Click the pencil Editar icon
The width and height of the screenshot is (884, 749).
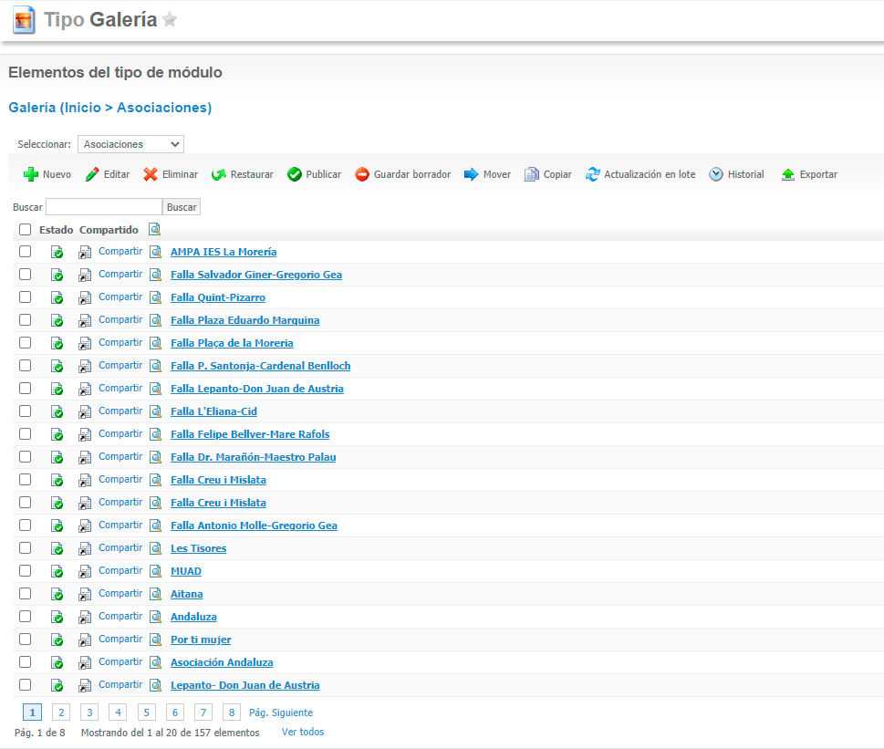click(92, 174)
